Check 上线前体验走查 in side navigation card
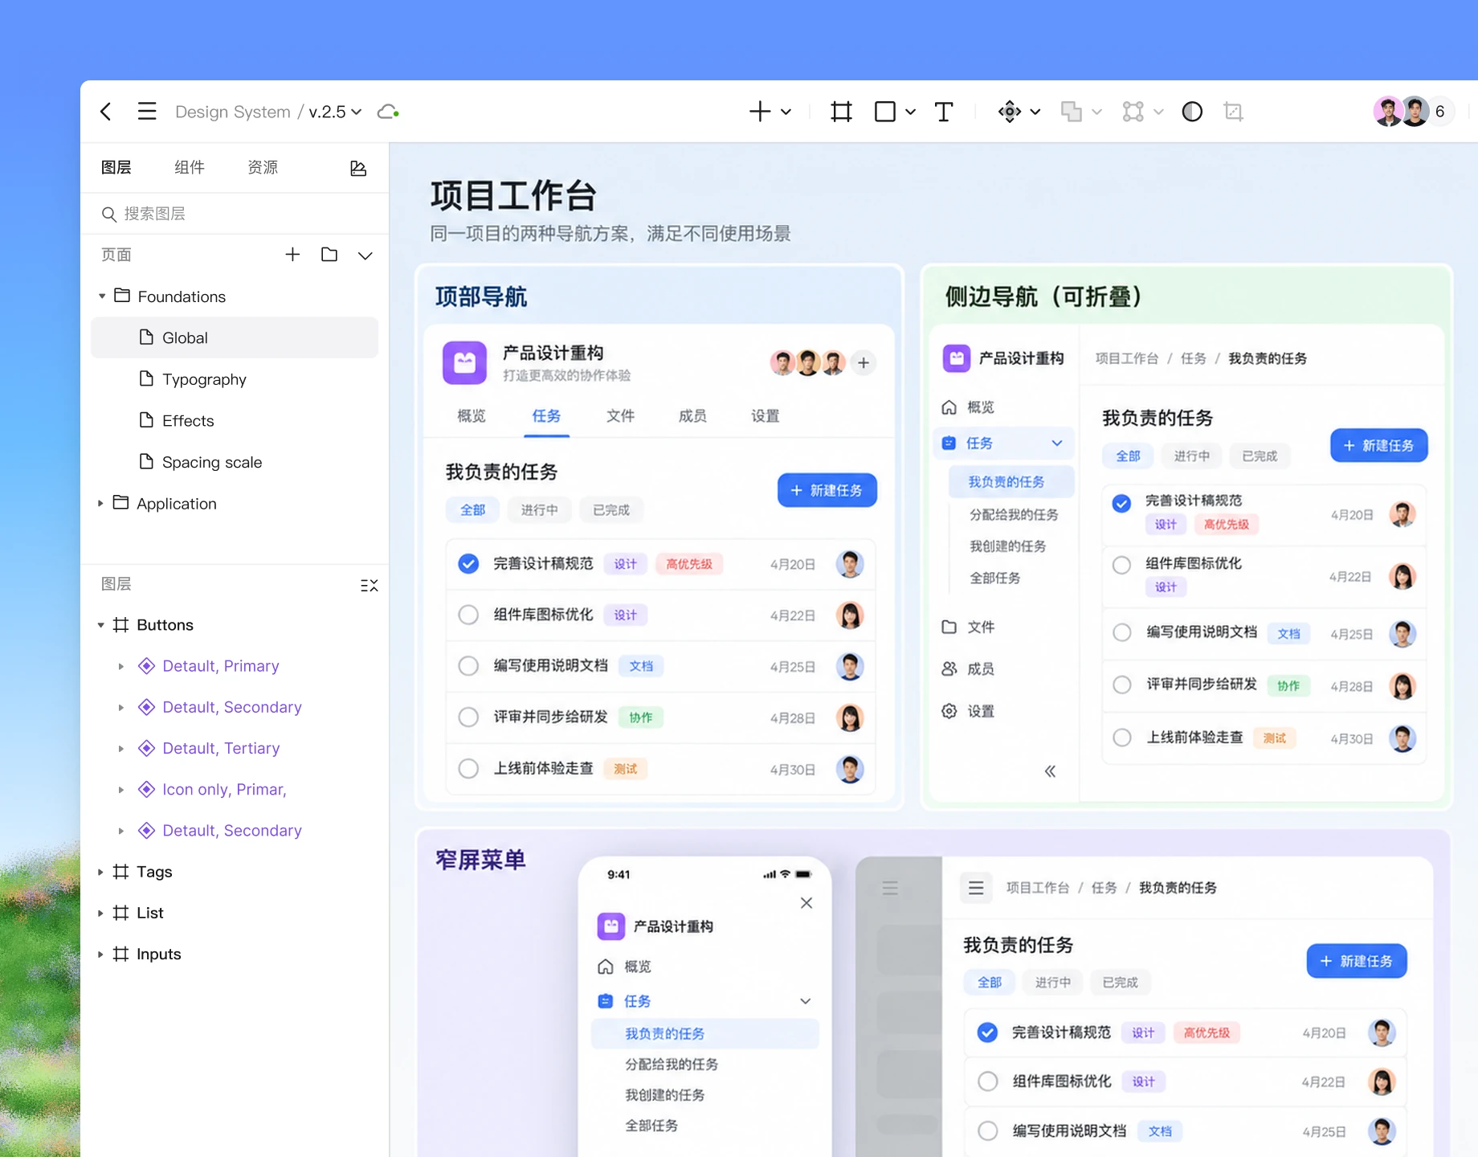This screenshot has height=1157, width=1478. point(1122,738)
